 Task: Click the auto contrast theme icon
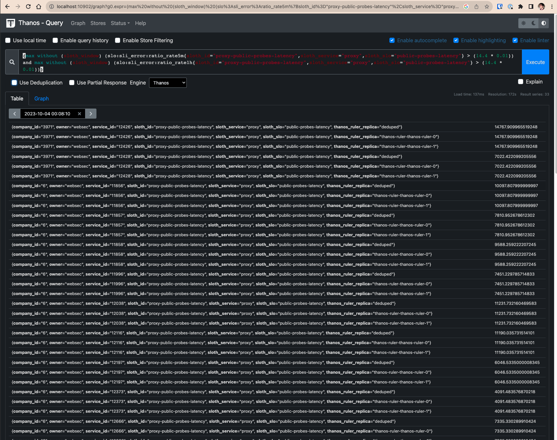[544, 23]
